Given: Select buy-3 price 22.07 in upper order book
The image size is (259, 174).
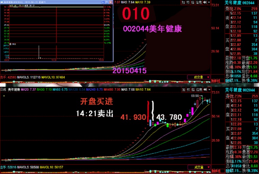Looking at the screenshot, I should [237, 44].
